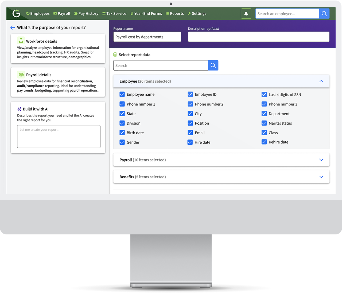Image resolution: width=342 pixels, height=293 pixels.
Task: Click the Payroll money icon in navbar
Action: 55,13
